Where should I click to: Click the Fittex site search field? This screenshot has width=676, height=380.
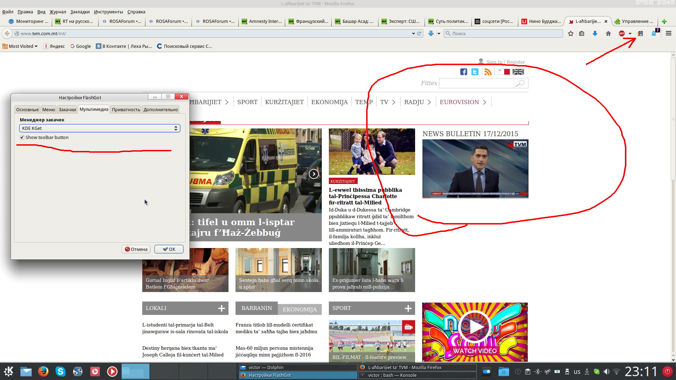click(x=476, y=83)
